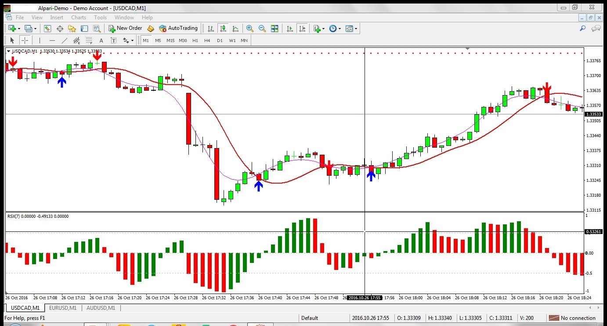Expand the arrows objects dropdown arrow
This screenshot has height=326, width=607.
pyautogui.click(x=132, y=40)
